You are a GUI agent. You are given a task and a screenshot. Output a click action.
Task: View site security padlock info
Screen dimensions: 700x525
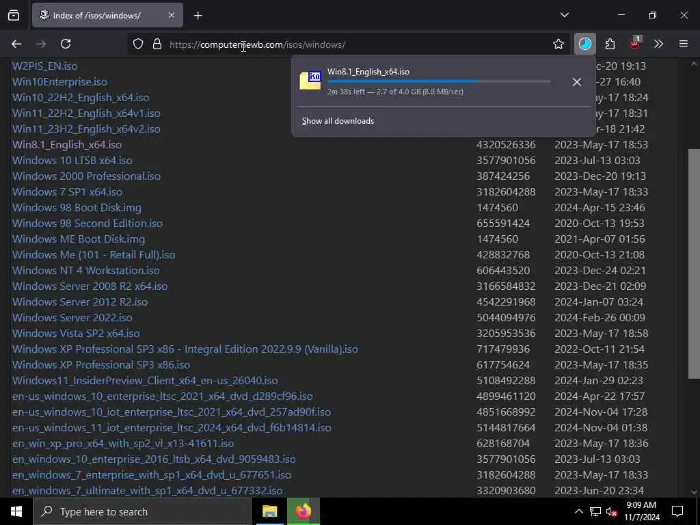click(x=157, y=44)
